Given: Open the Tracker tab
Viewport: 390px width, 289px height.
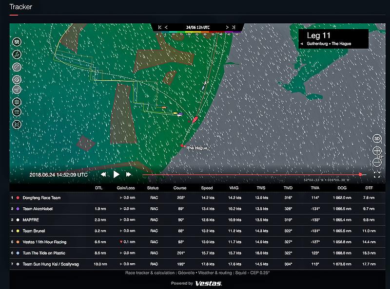Looking at the screenshot, I should tap(20, 7).
